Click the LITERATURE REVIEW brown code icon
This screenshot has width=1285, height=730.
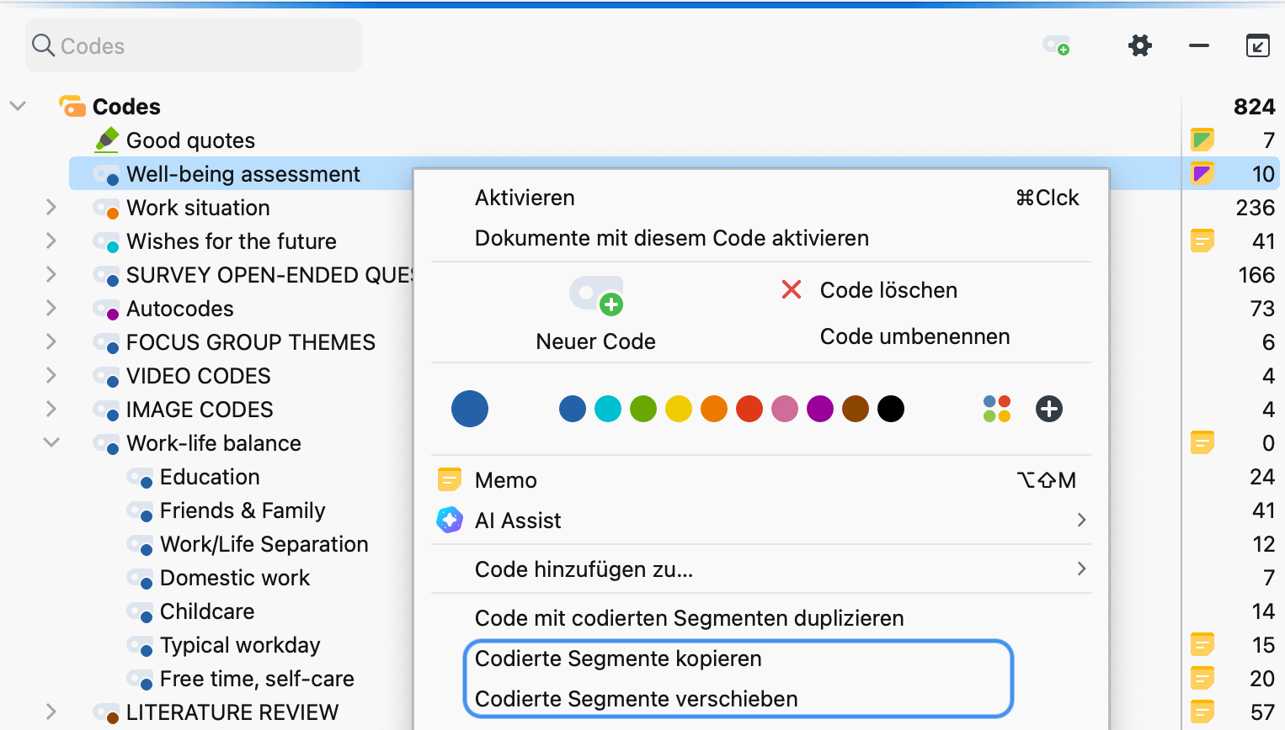click(x=107, y=713)
